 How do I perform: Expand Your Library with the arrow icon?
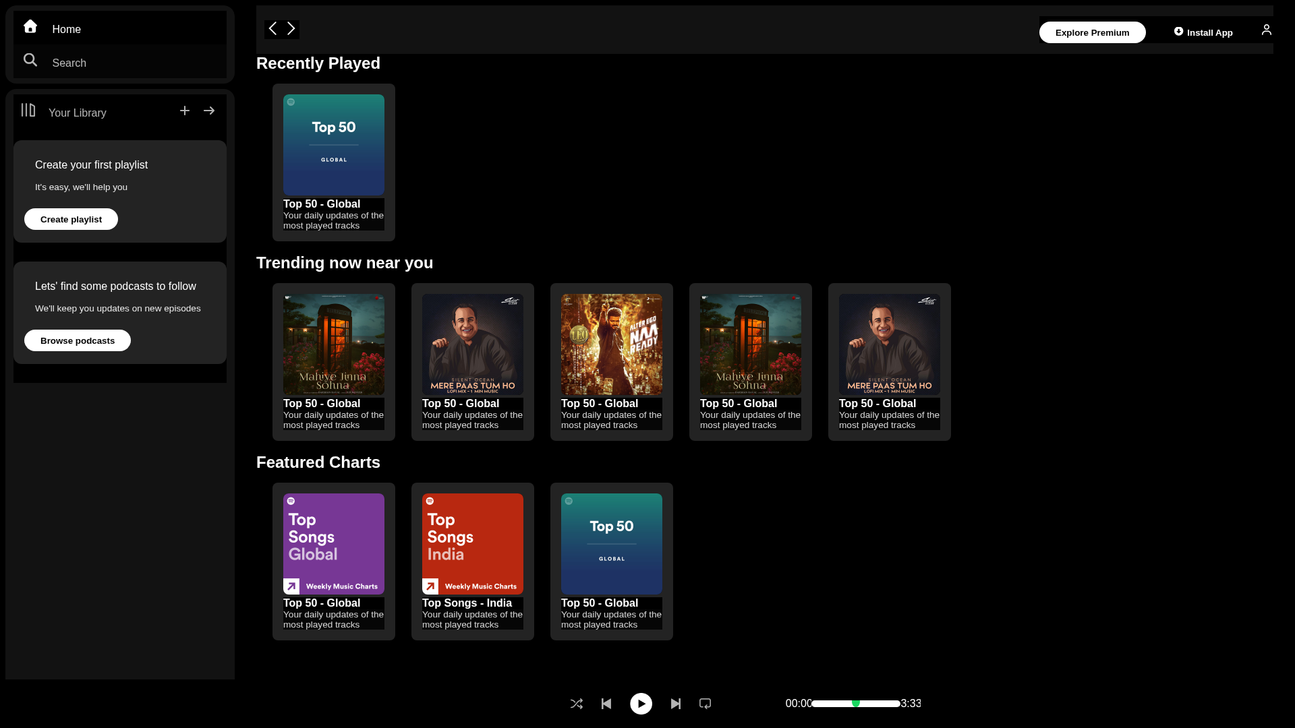[209, 111]
